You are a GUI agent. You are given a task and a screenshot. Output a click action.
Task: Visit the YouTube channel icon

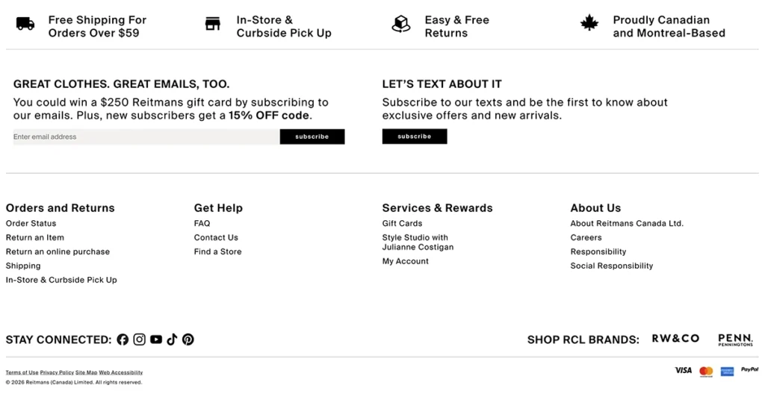coord(156,340)
